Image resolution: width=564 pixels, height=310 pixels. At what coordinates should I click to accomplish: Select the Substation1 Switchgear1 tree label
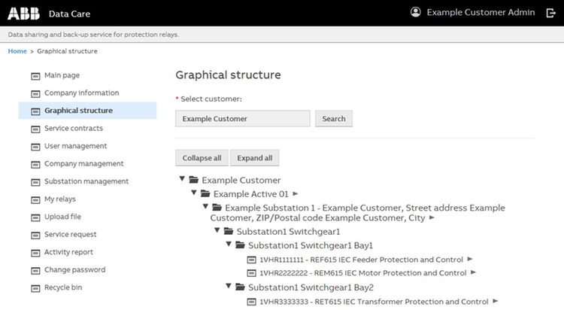288,232
